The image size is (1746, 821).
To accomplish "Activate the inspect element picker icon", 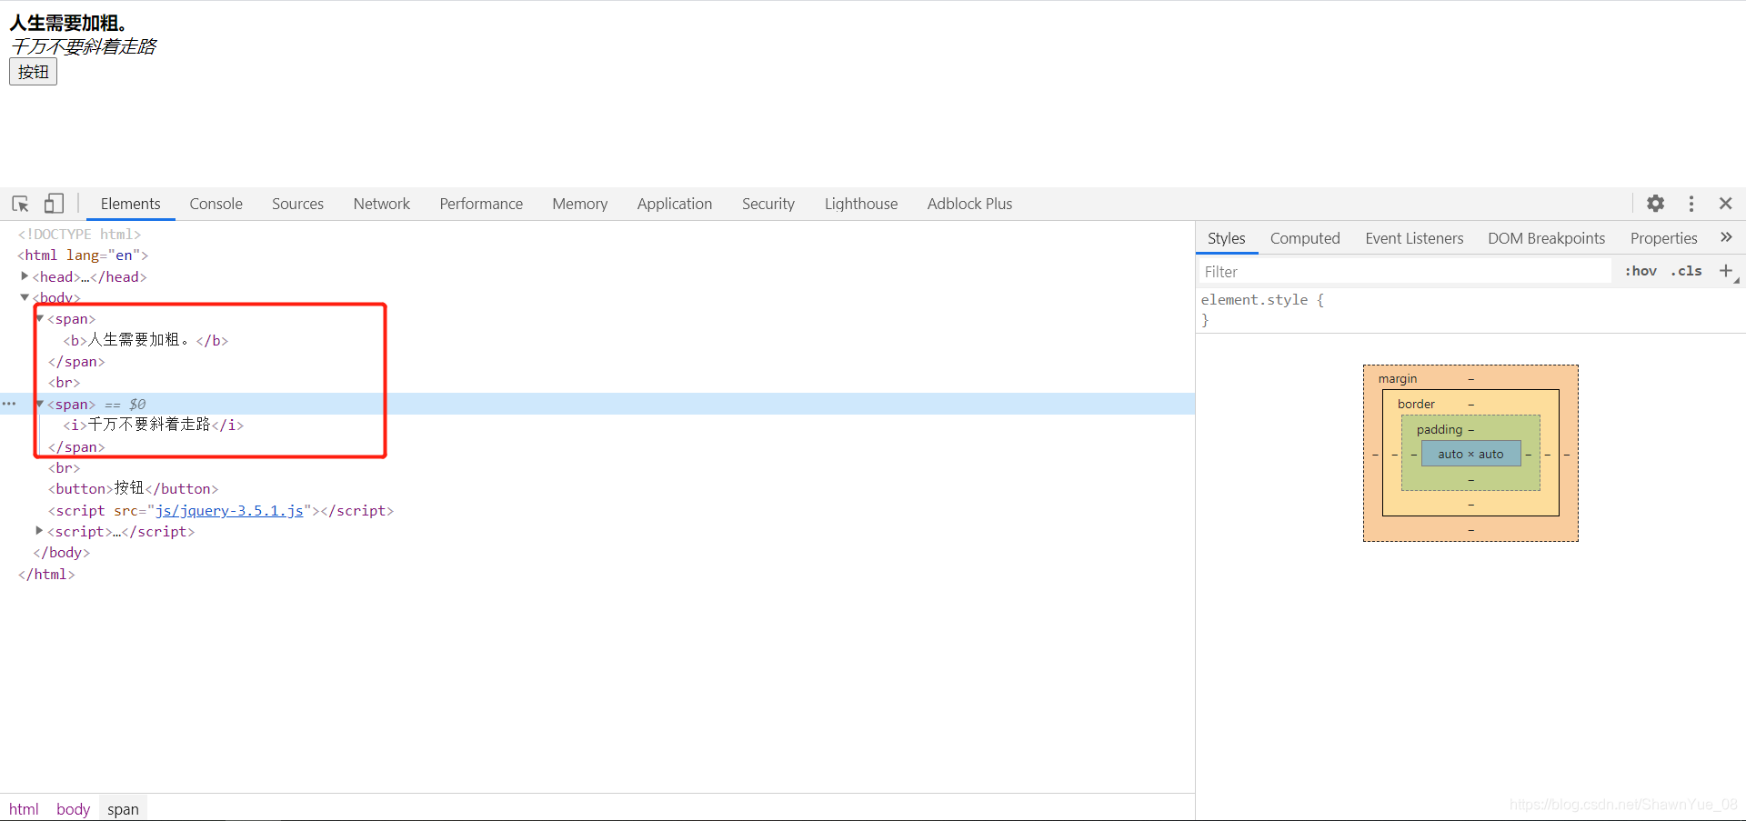I will click(x=20, y=204).
